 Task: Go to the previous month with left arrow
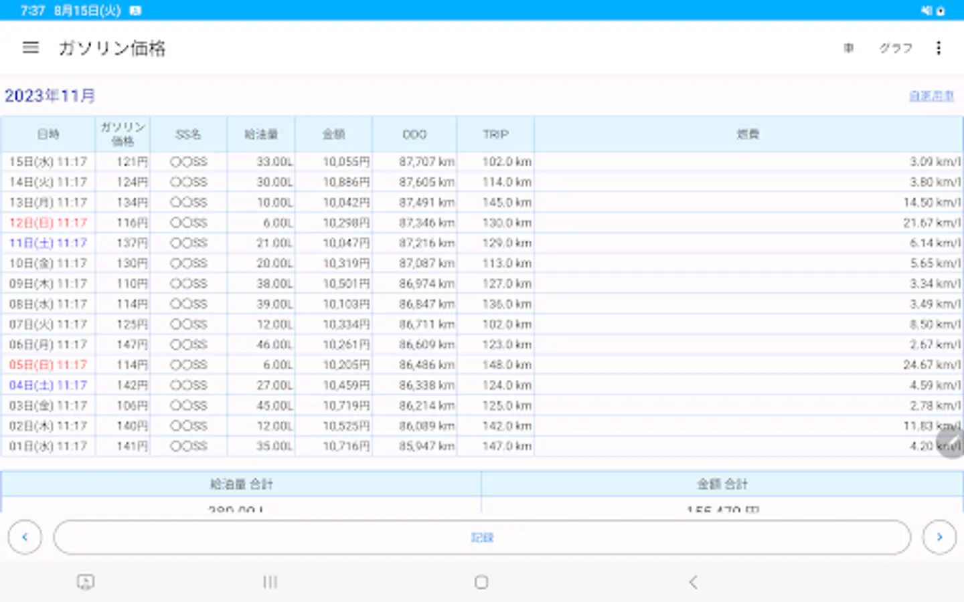tap(25, 537)
